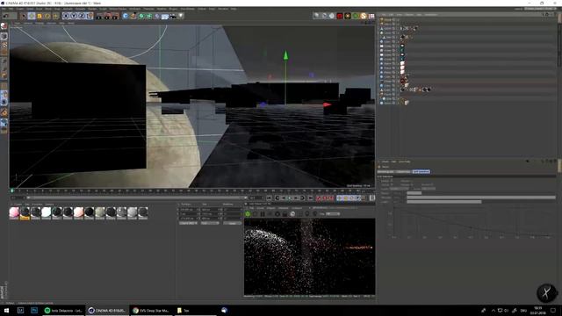This screenshot has width=562, height=316.
Task: Open the Help menu in main menu bar
Action: coord(234,9)
